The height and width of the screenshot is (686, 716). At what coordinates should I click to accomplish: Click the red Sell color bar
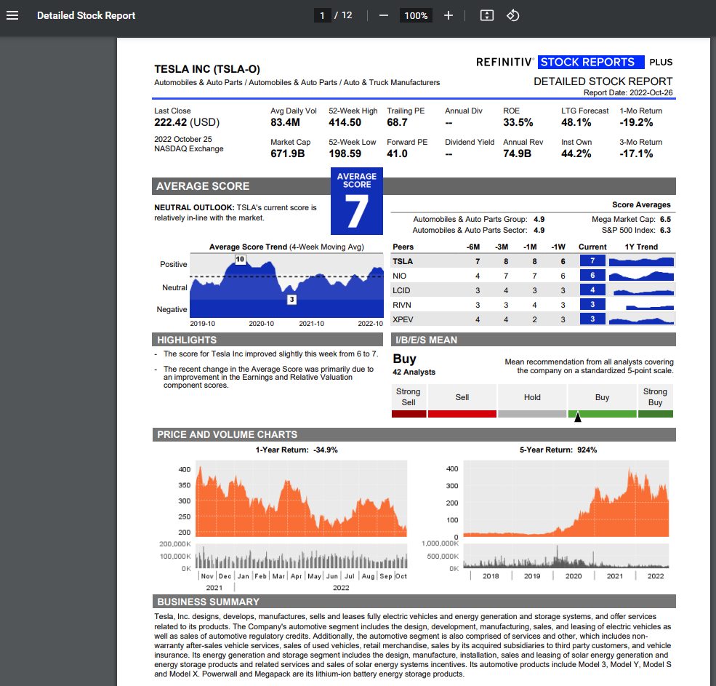pyautogui.click(x=462, y=414)
